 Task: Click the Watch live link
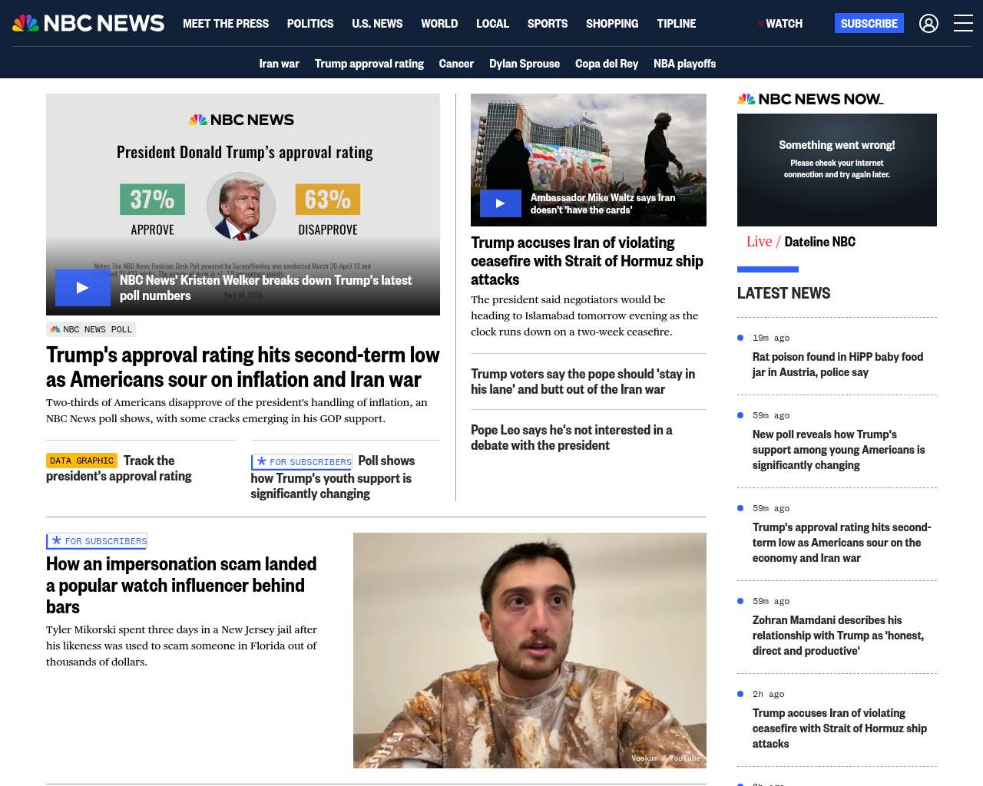click(x=780, y=24)
